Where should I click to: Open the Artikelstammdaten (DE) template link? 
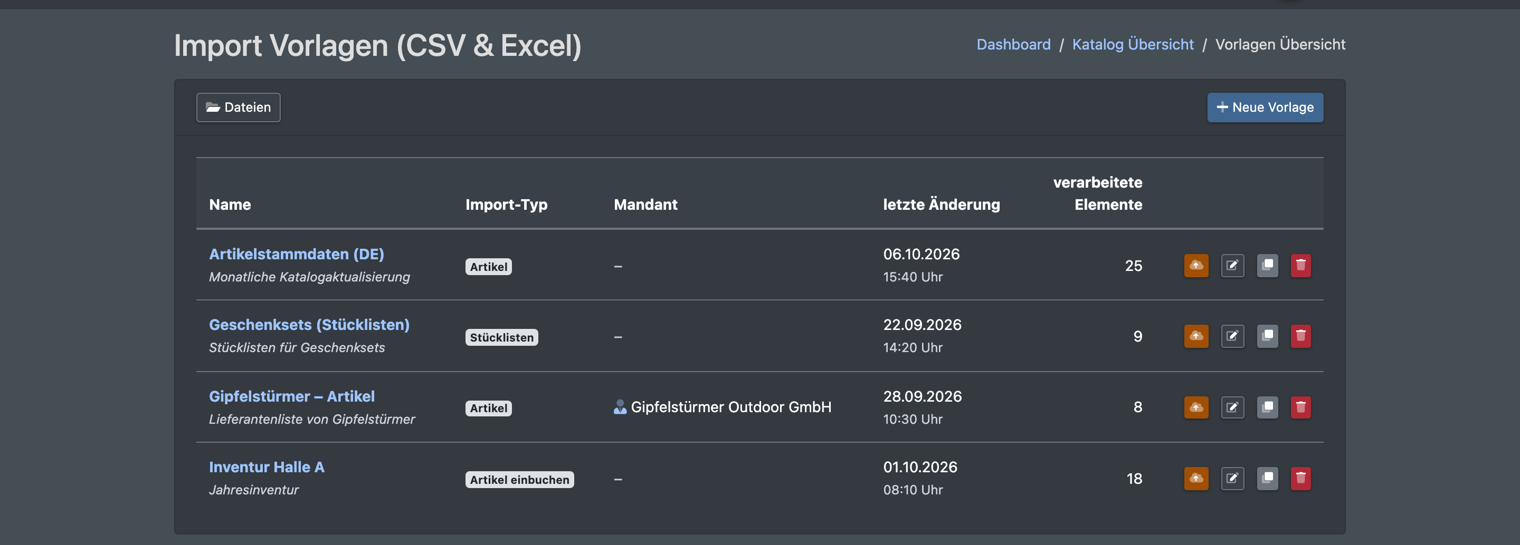click(x=296, y=254)
